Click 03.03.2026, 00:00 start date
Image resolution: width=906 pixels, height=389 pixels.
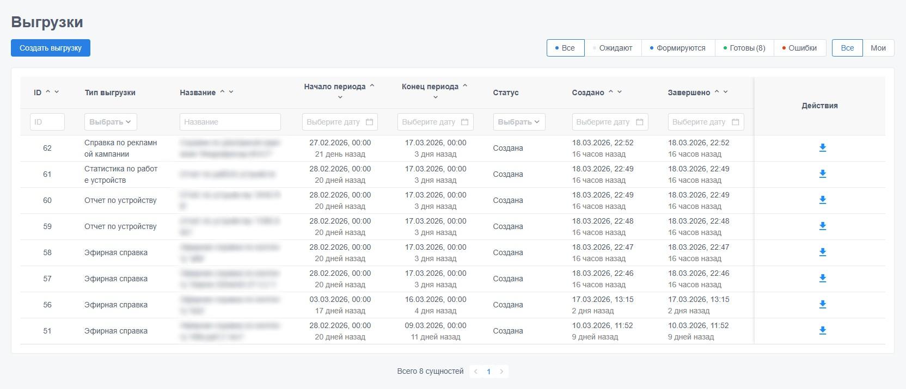pos(340,299)
